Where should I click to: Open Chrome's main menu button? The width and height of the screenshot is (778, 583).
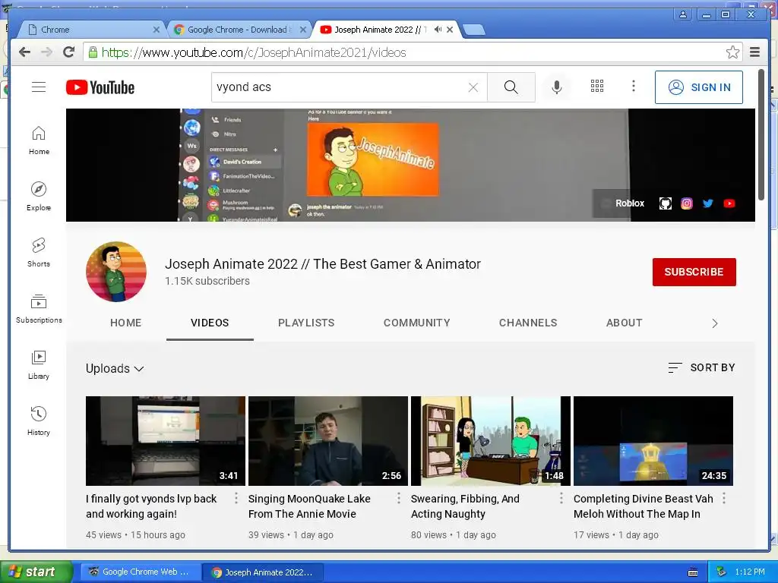click(754, 52)
